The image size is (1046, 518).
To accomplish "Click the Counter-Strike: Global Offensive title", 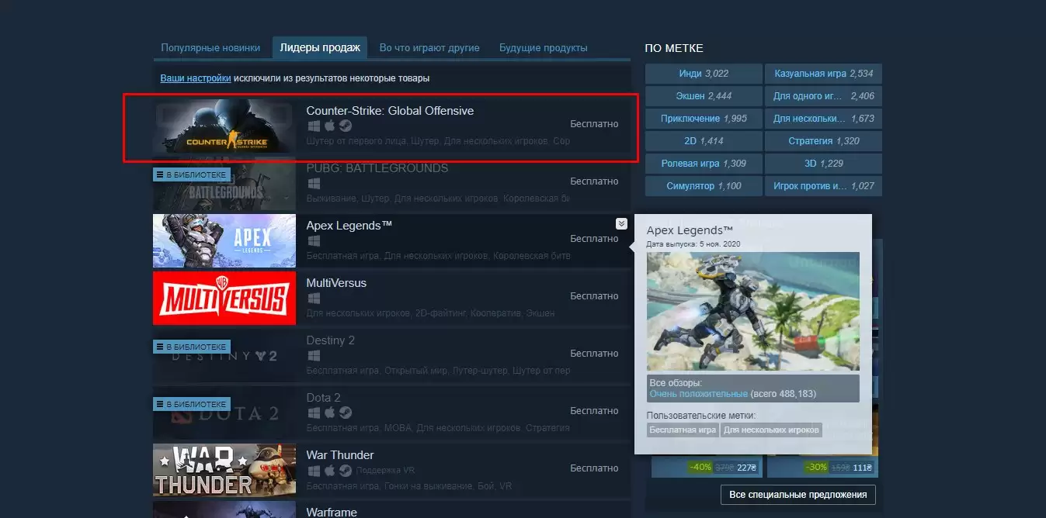I will pos(390,111).
